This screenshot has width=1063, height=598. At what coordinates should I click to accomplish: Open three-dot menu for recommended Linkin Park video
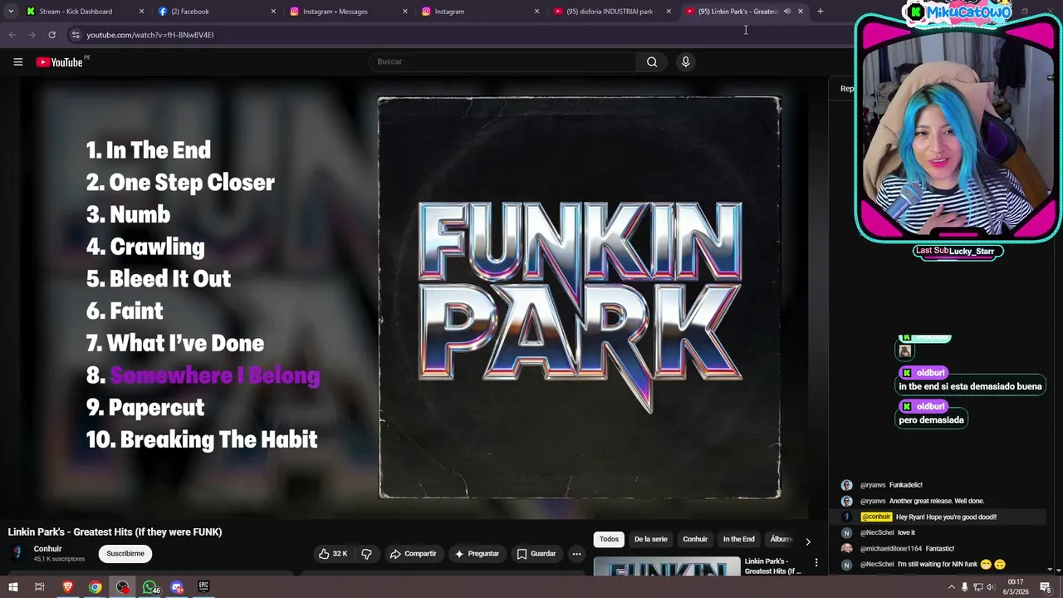pos(816,563)
